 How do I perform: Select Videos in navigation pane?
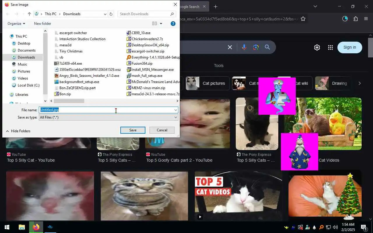pos(23,78)
